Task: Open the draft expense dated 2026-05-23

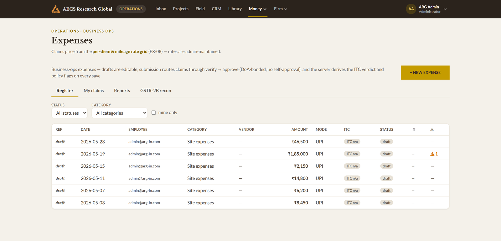Action: point(250,142)
